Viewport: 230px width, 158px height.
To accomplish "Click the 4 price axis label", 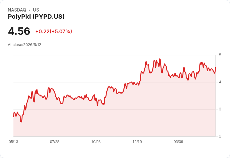I will point(220,82).
